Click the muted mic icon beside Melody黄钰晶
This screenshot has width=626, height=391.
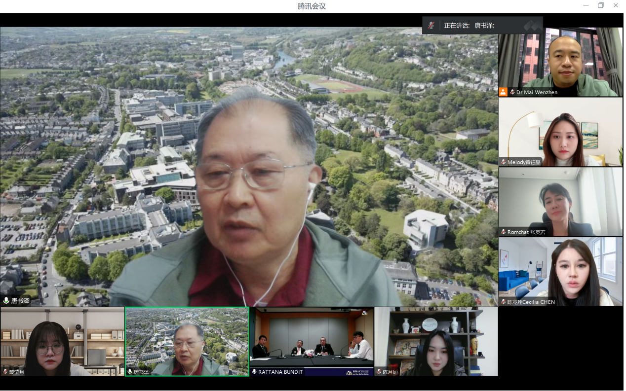(x=504, y=162)
